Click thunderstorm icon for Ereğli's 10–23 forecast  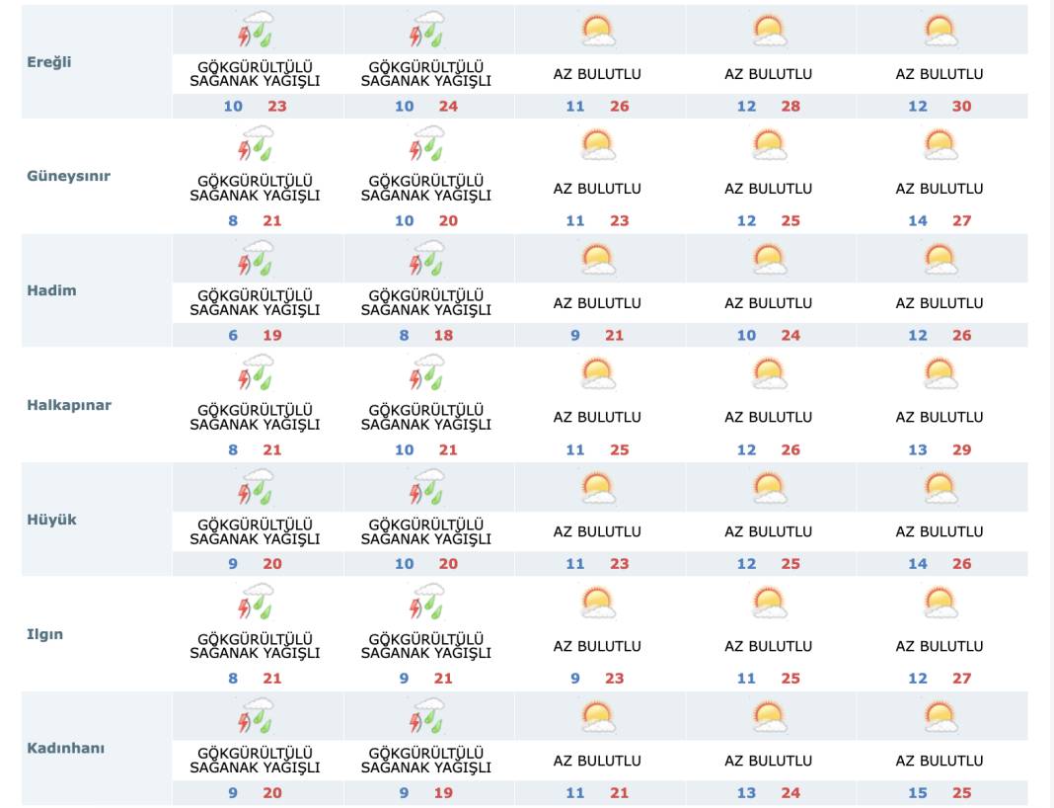[x=257, y=31]
